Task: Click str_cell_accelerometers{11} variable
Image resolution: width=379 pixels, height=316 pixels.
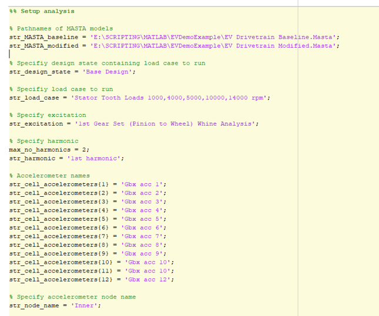Action: (x=61, y=271)
